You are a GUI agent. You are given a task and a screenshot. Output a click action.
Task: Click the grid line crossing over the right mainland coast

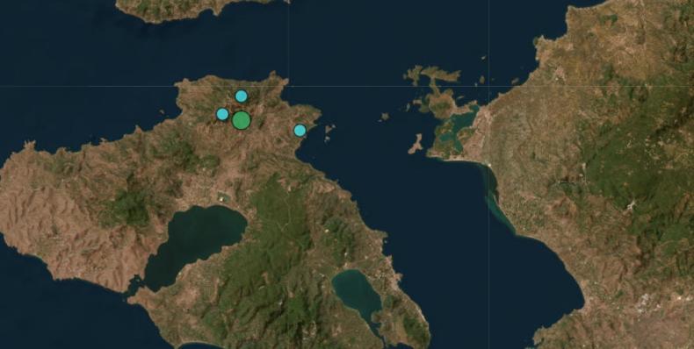(x=488, y=86)
